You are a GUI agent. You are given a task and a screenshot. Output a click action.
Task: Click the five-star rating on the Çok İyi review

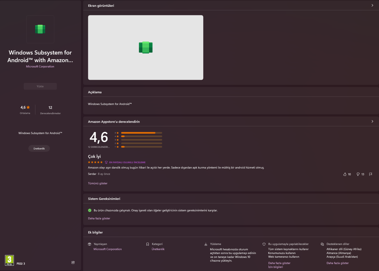(x=95, y=162)
